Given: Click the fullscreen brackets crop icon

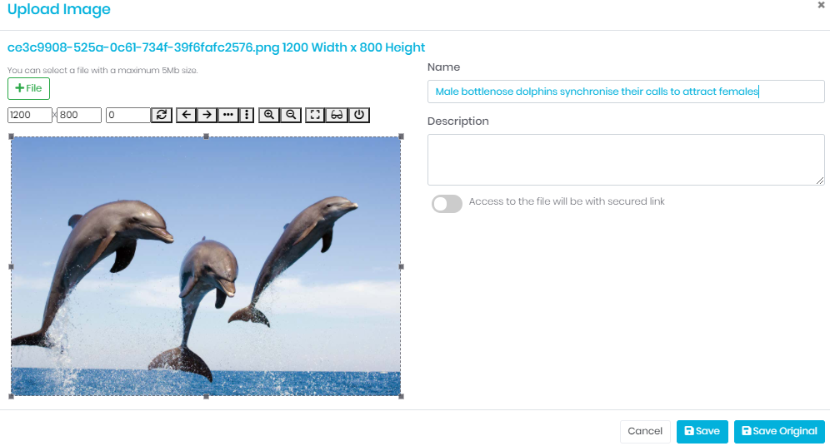Looking at the screenshot, I should pos(315,115).
